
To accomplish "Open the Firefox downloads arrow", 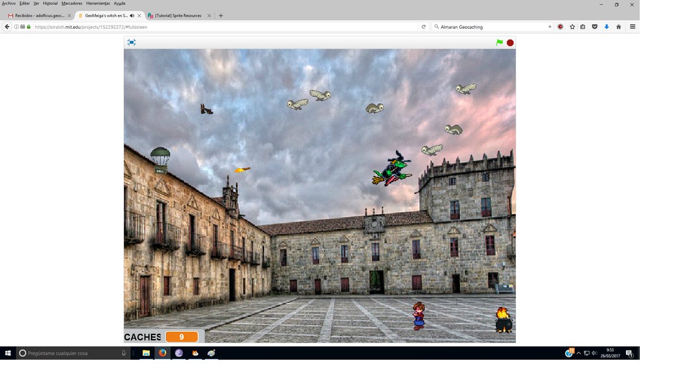I will click(x=606, y=27).
